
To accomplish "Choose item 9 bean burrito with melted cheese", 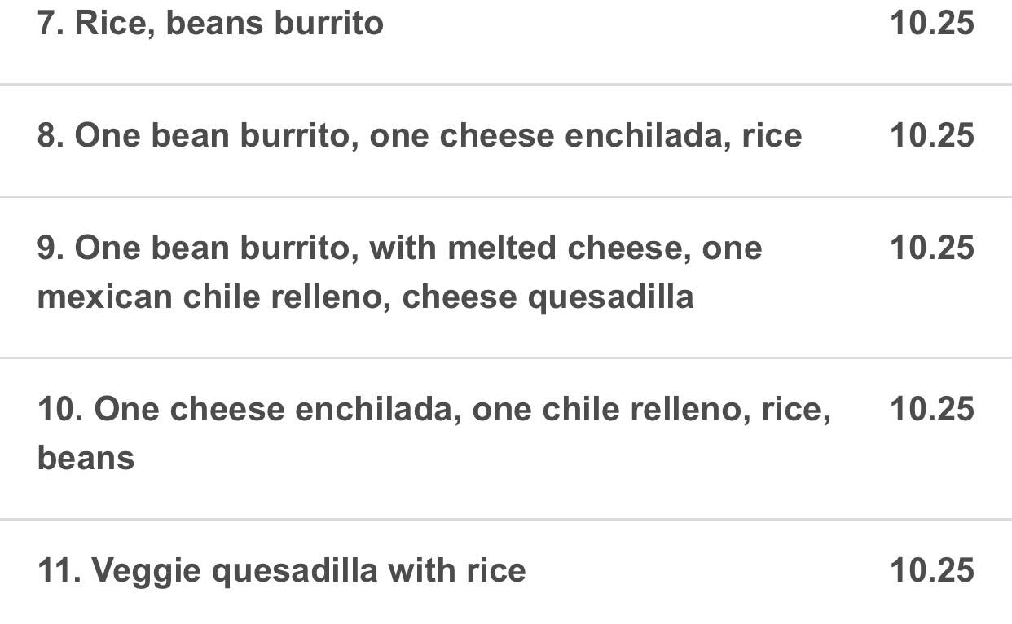I will pos(505,277).
